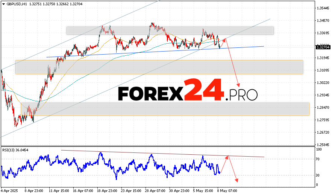This screenshot has height=195, width=332.
Task: Click the RSI scale value 0
Action: coord(317,185)
